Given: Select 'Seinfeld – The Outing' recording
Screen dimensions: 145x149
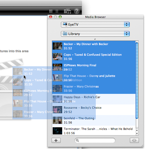Looking at the screenshot, I should point(94,120).
